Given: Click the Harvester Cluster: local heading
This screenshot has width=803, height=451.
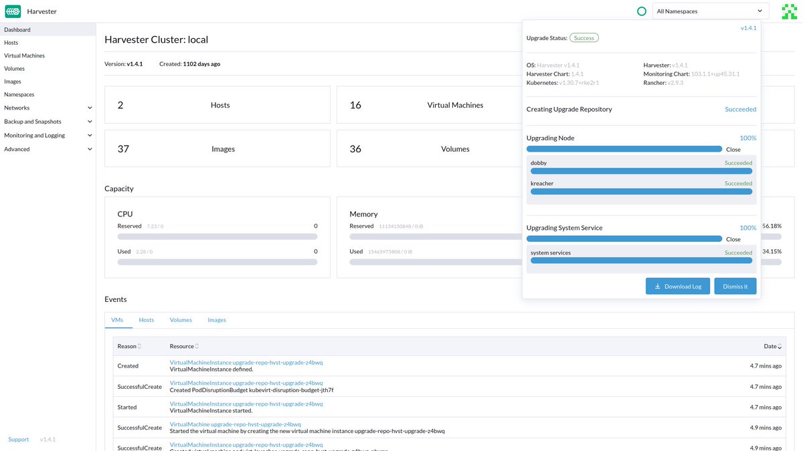Looking at the screenshot, I should [x=157, y=39].
